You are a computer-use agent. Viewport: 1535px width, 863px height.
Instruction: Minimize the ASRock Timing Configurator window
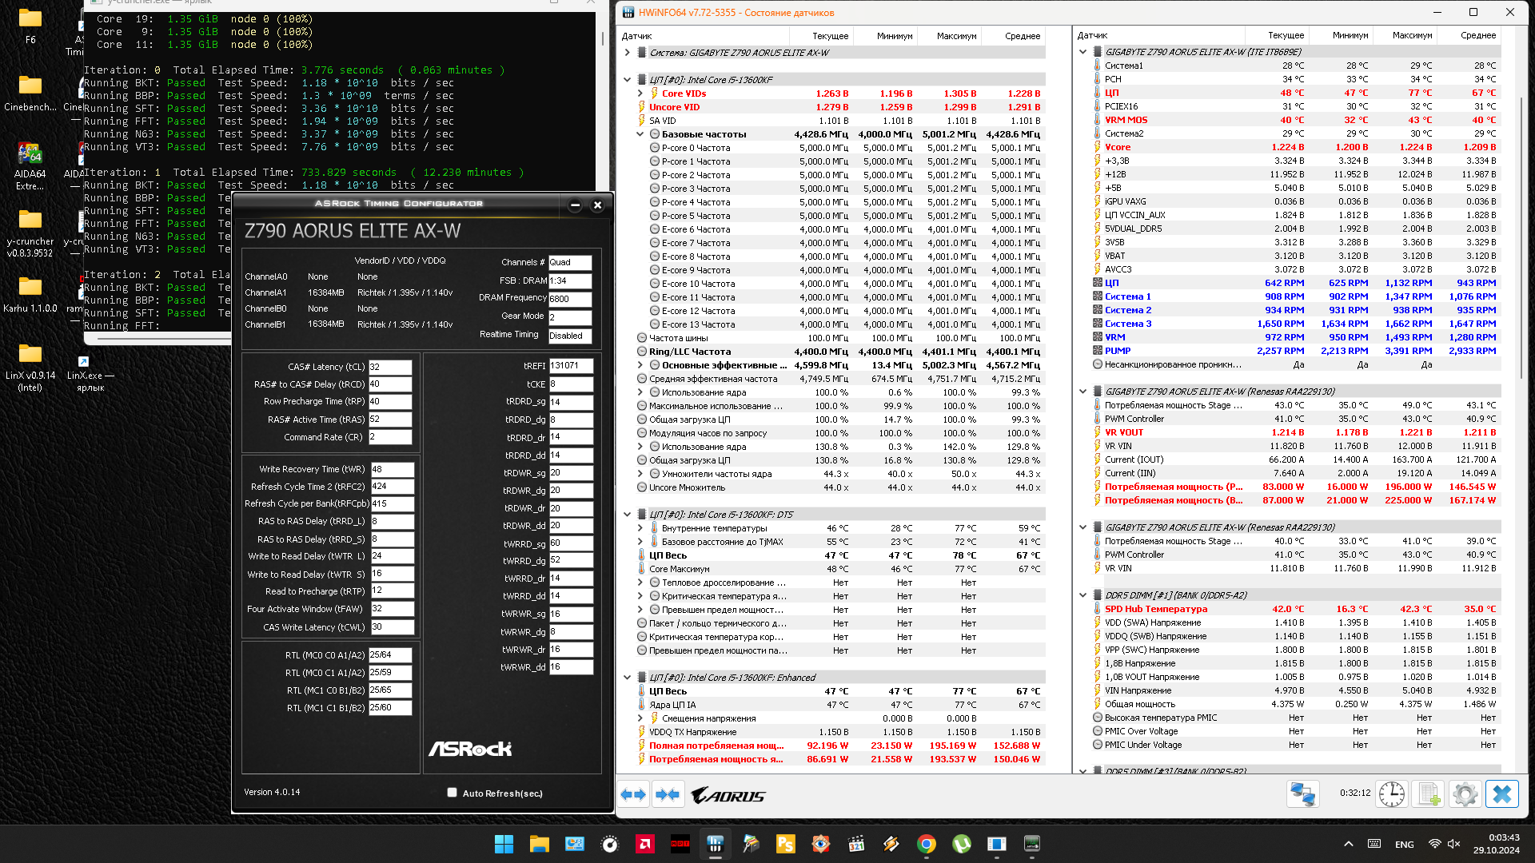[x=575, y=205]
